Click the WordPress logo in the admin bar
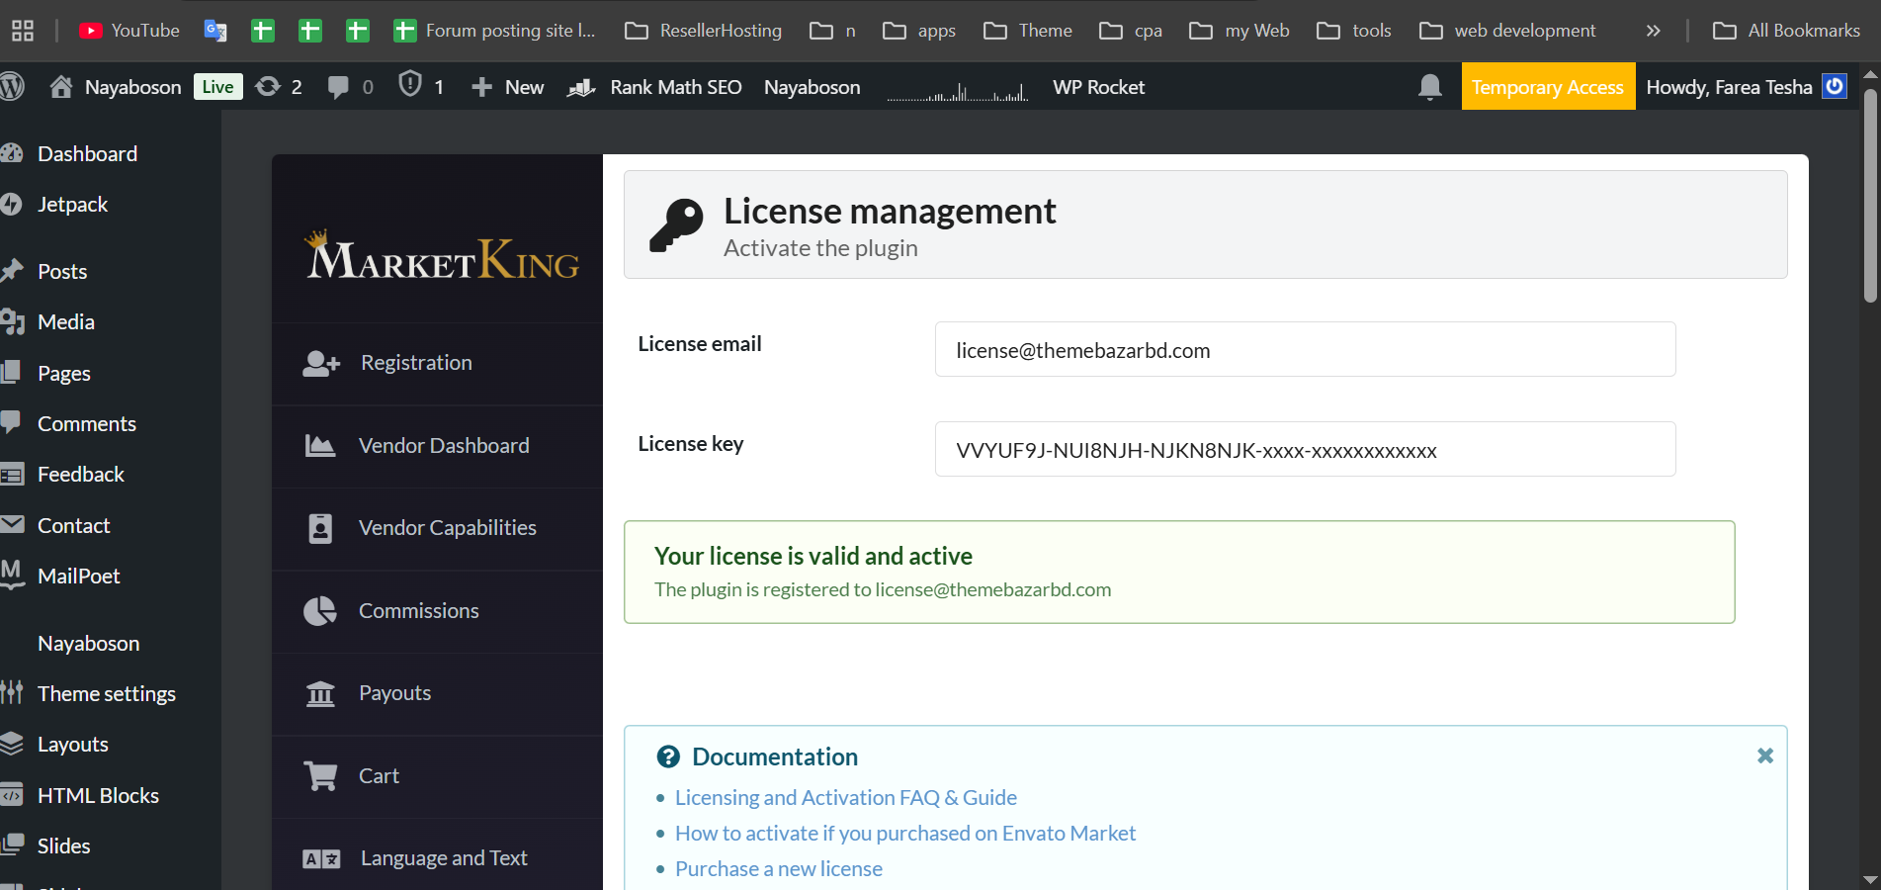This screenshot has height=890, width=1881. [12, 87]
